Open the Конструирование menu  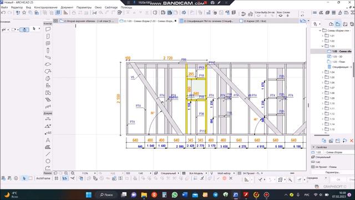[x=45, y=7]
